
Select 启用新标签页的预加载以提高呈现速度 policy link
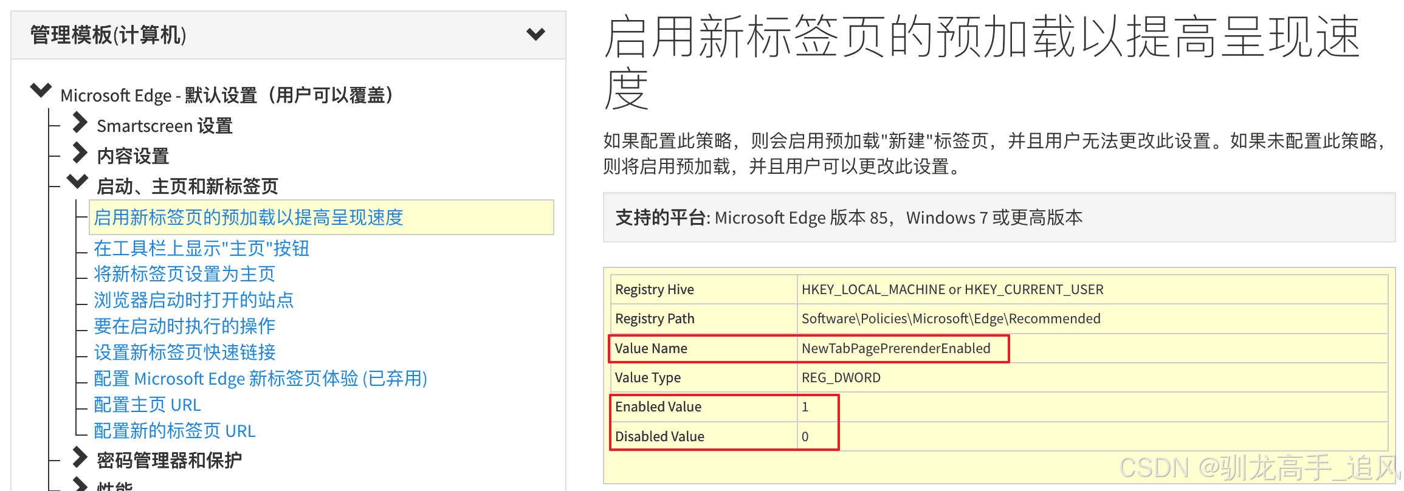(249, 218)
